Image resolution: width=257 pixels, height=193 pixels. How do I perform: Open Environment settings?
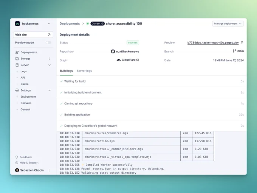point(28,96)
